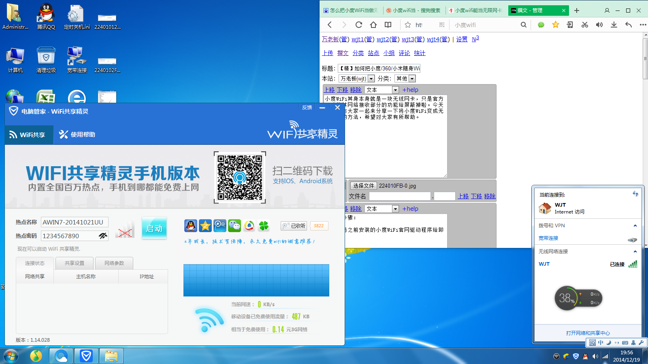648x364 pixels.
Task: Open green WeChat toolbar icon in browser
Action: [x=541, y=25]
